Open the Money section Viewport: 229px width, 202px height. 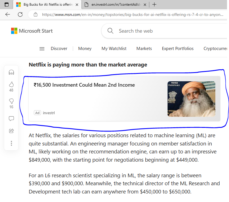point(85,48)
